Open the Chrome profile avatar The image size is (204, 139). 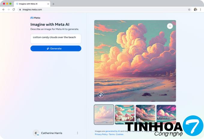[x=195, y=10]
